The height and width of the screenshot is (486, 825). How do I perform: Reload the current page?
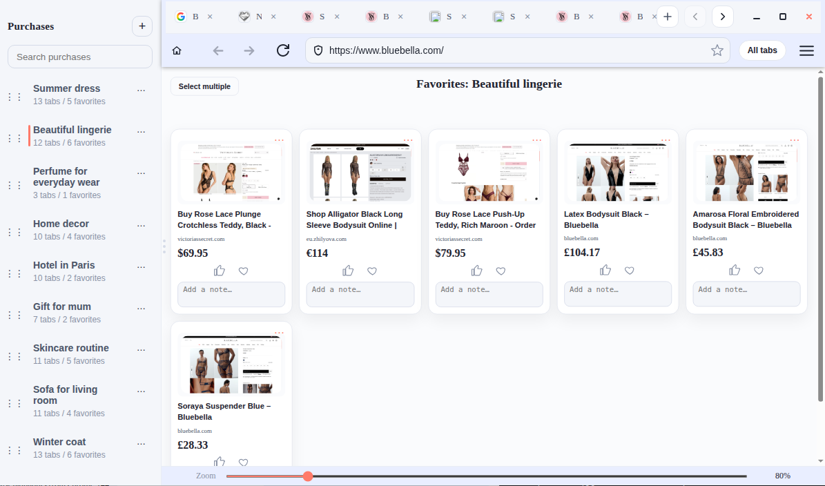283,50
